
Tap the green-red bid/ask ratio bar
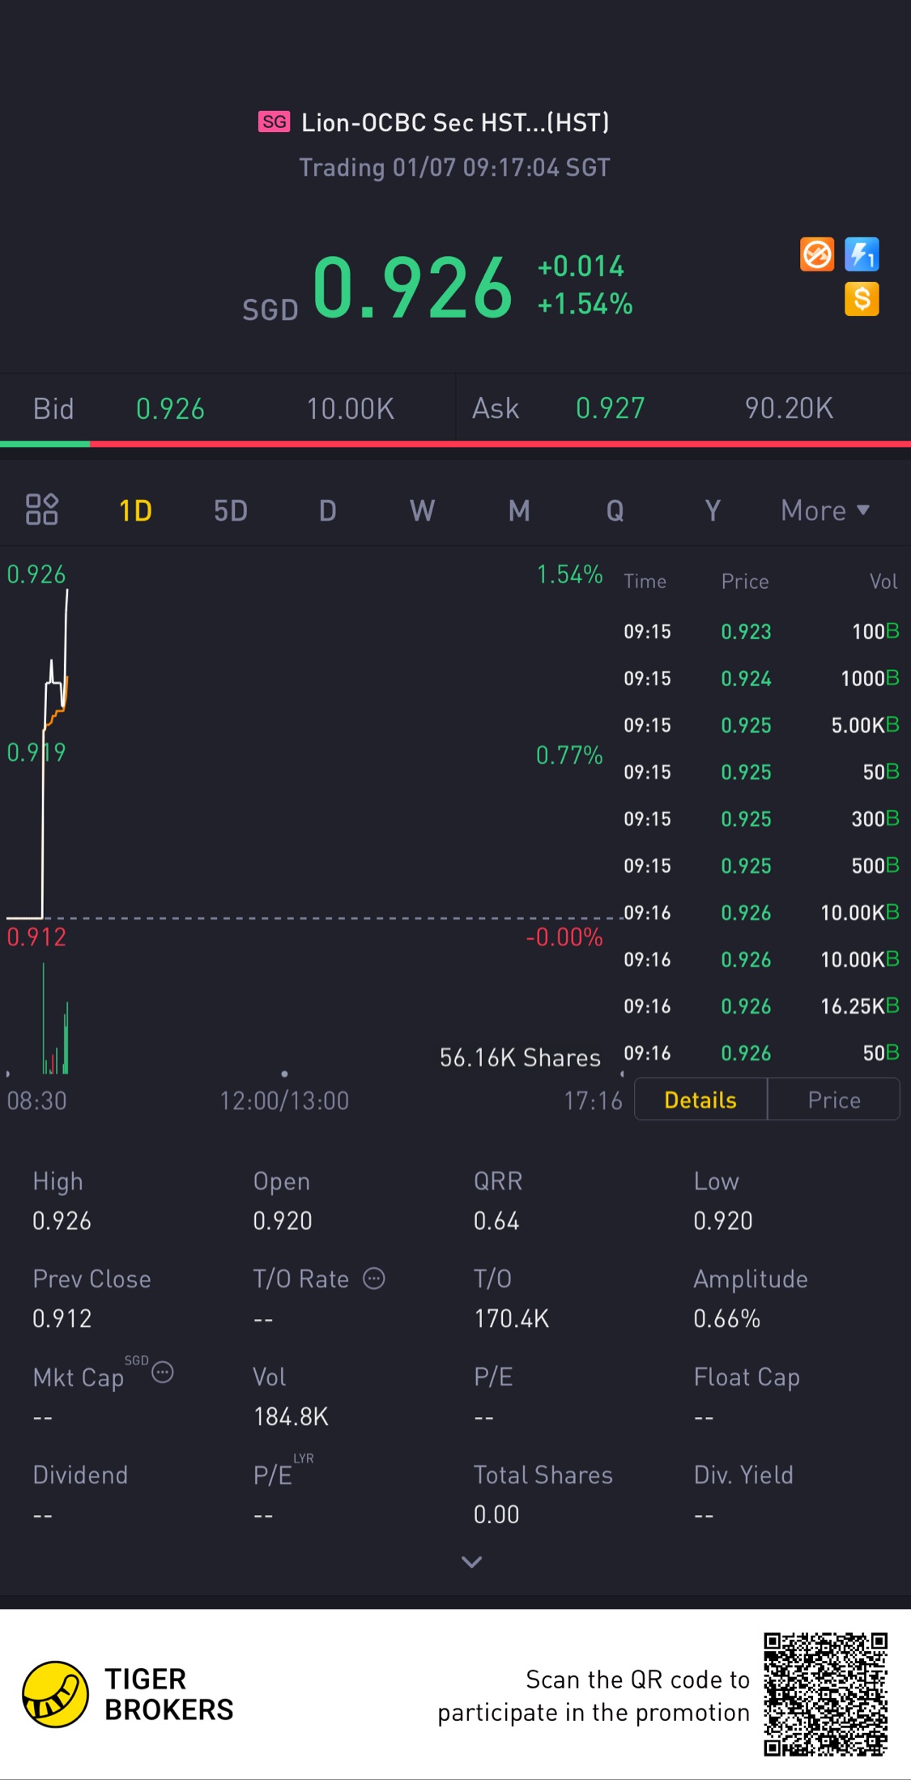click(455, 444)
